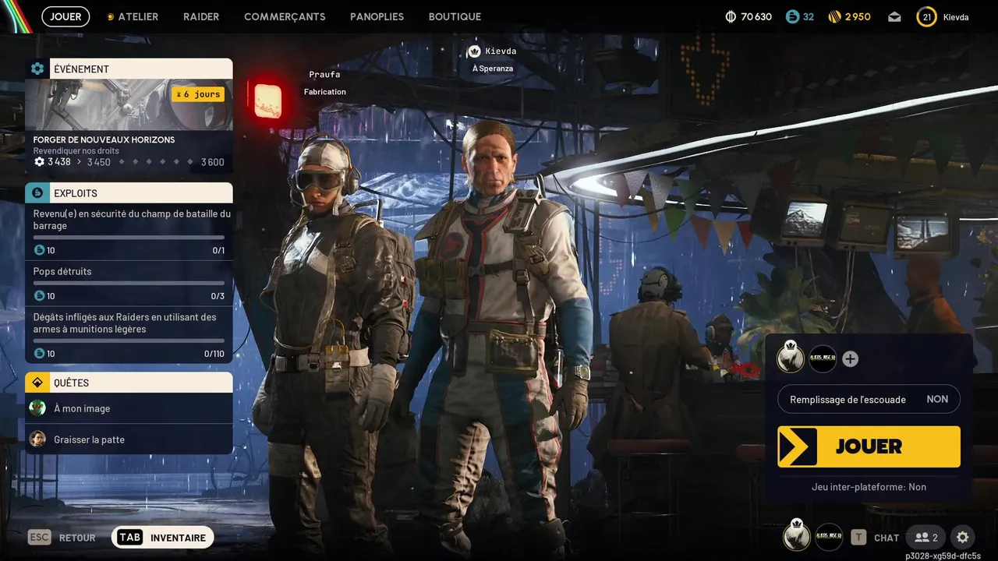The width and height of the screenshot is (998, 561).
Task: Click the À mon image quest portrait
Action: (37, 408)
